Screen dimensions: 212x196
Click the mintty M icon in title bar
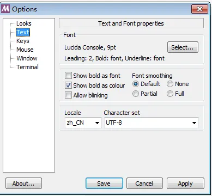pyautogui.click(x=5, y=9)
